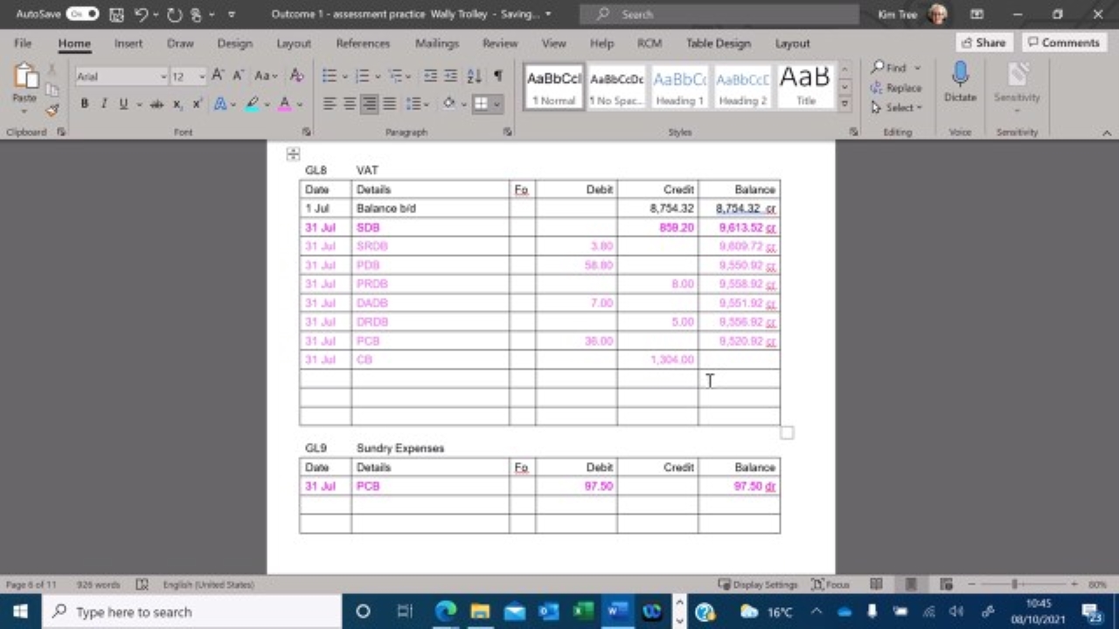Toggle paragraph marks visibility

click(498, 75)
